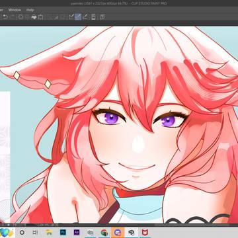Click the Scale/Rotate transform icon
The height and width of the screenshot is (238, 238).
coord(40,17)
